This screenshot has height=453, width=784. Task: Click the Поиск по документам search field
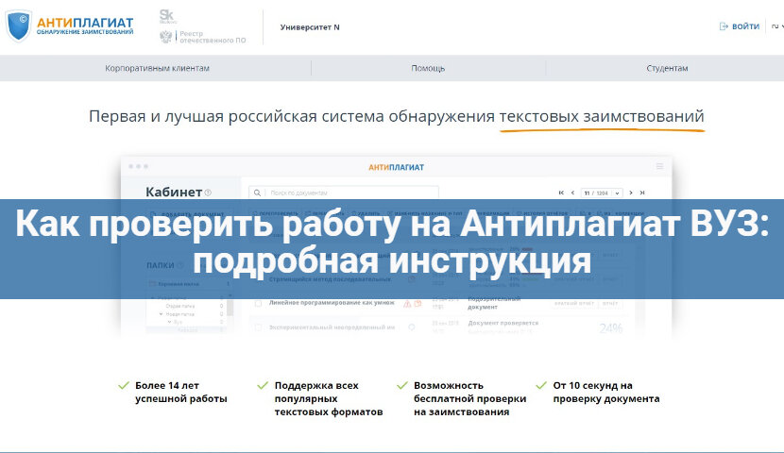click(344, 193)
